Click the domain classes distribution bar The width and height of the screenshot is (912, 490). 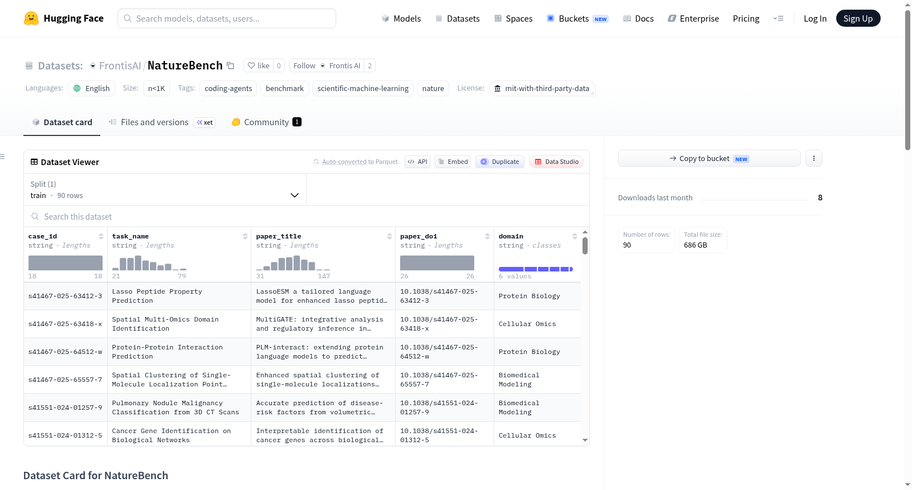click(x=536, y=269)
